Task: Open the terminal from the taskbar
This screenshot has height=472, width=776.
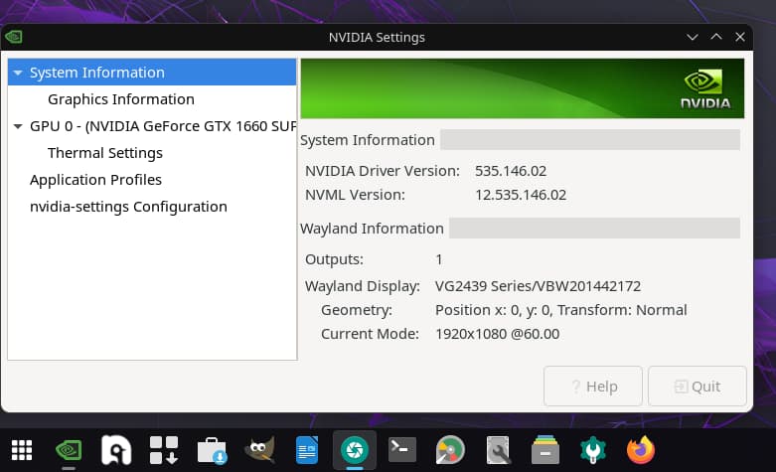Action: click(x=401, y=449)
